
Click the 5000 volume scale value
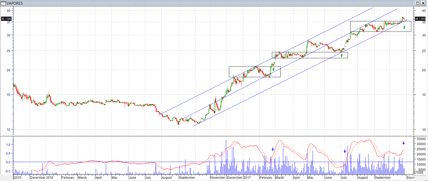pos(422,169)
